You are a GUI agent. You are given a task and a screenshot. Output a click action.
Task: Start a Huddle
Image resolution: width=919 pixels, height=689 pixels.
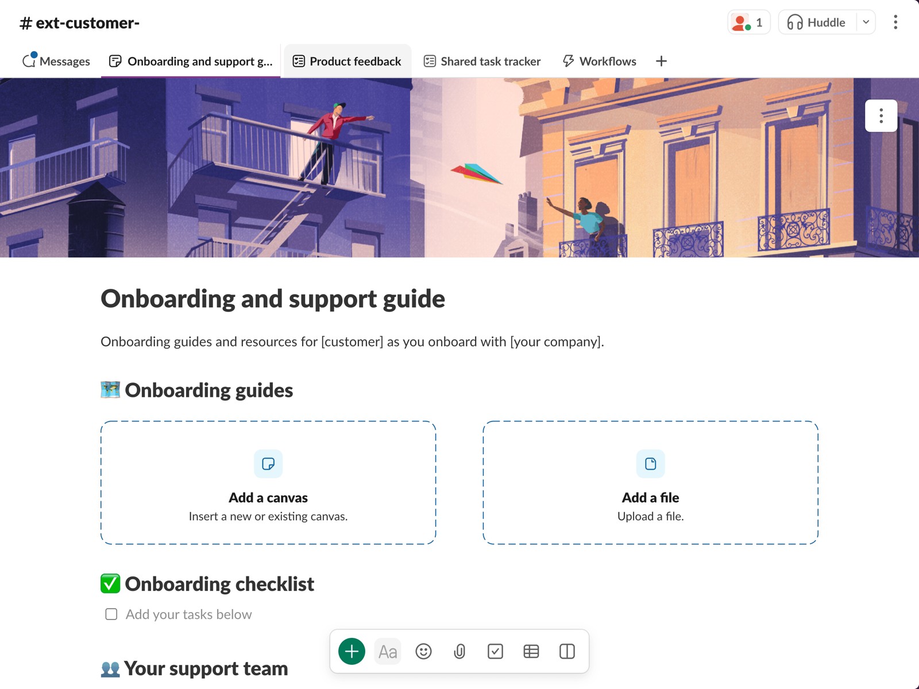(817, 22)
